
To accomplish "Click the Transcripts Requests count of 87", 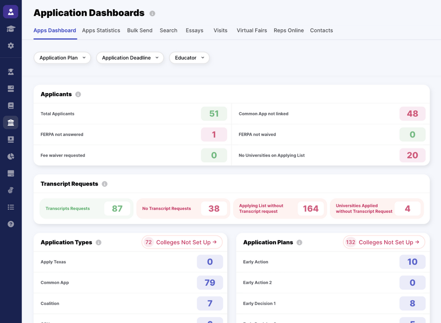I will tap(118, 208).
